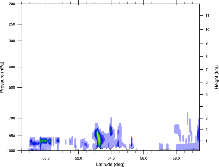
Task: Select the Height (km) axis title
Action: tap(216, 77)
